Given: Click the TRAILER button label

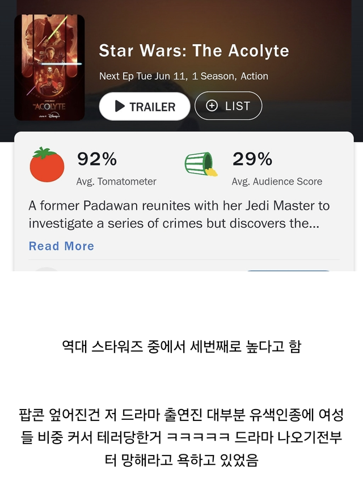Looking at the screenshot, I should tap(153, 107).
